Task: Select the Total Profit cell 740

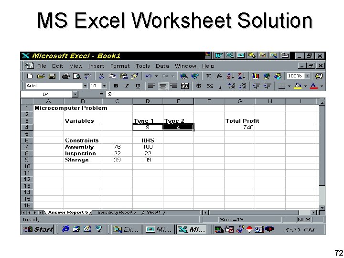Action: 239,127
